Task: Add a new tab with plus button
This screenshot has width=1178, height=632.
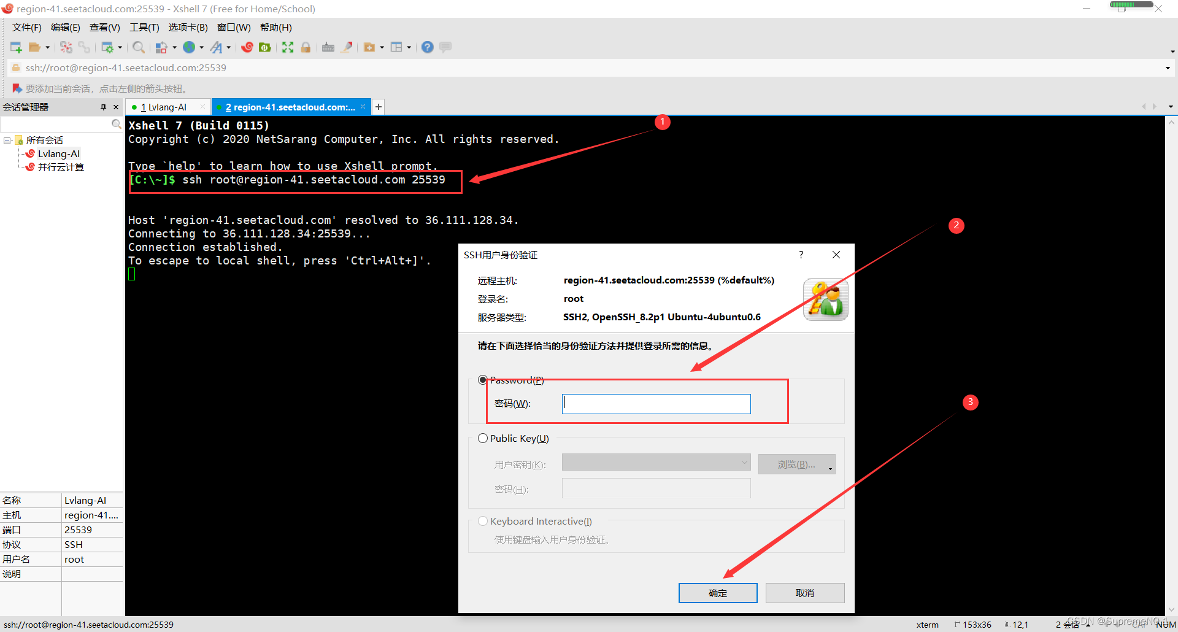Action: pos(379,107)
